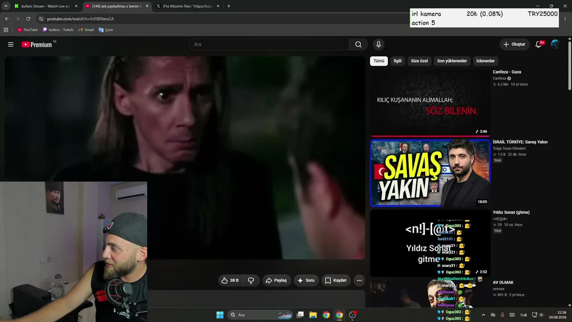Go back with the browser back arrow
The image size is (572, 322).
[x=7, y=19]
